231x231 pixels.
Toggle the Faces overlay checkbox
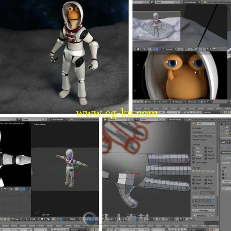pos(194,148)
